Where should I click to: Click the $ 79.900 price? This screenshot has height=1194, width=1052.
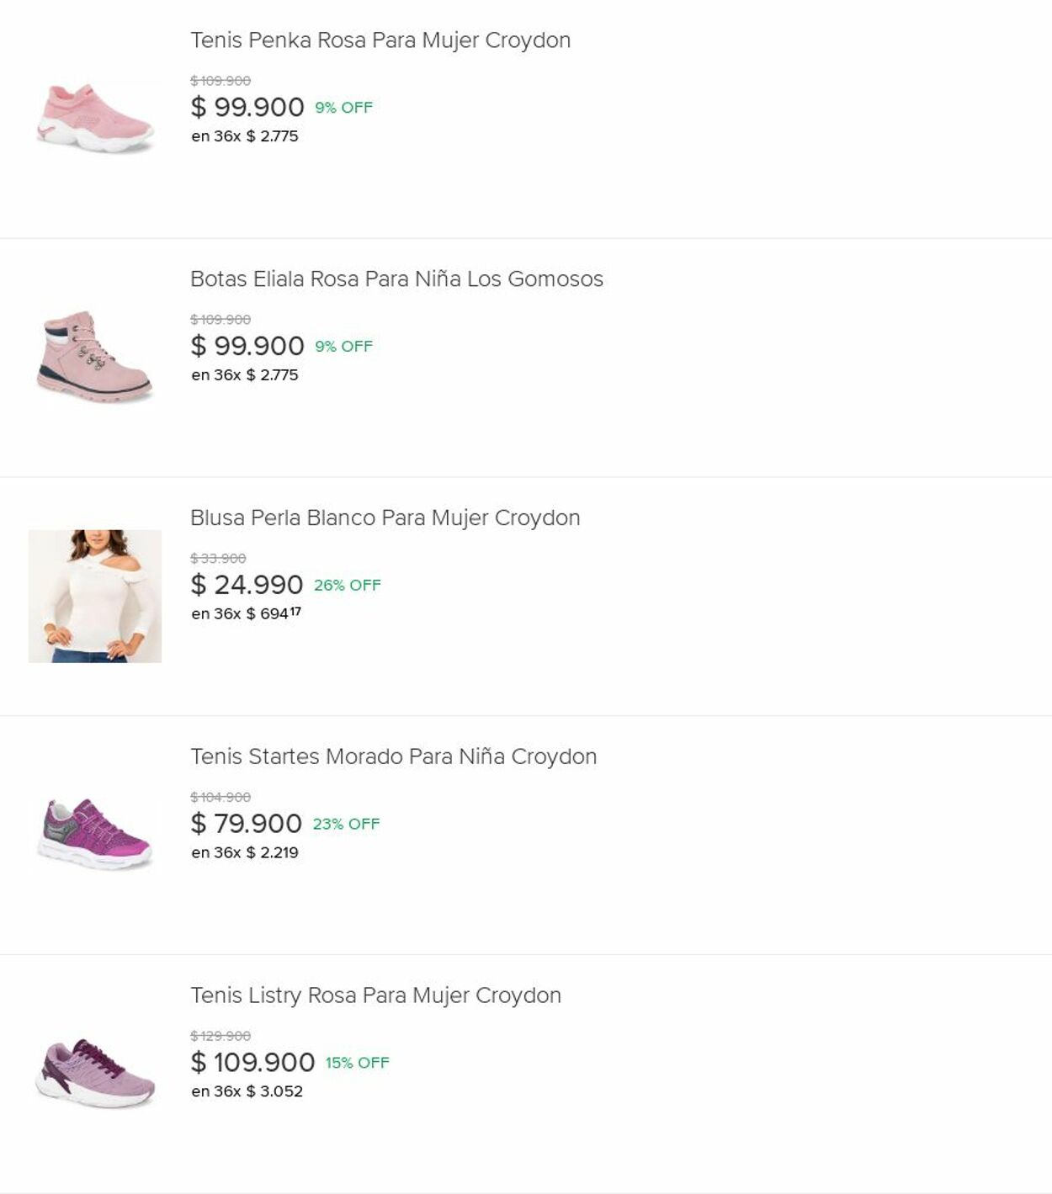coord(246,824)
